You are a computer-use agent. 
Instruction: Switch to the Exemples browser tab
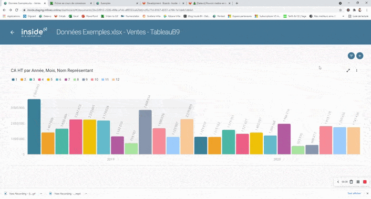click(116, 3)
